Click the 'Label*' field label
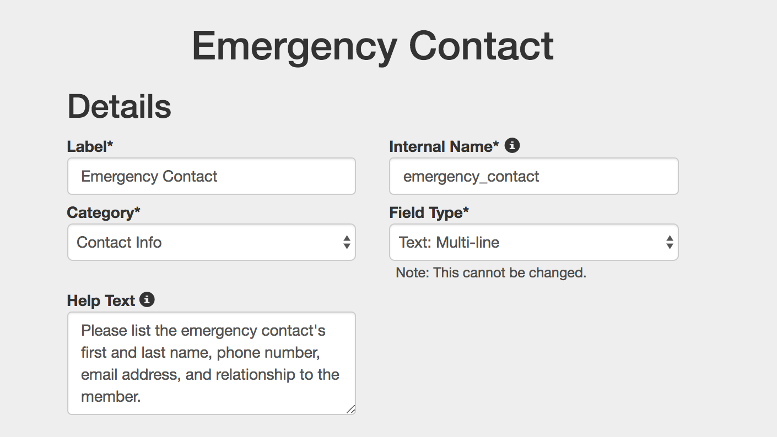 (90, 146)
